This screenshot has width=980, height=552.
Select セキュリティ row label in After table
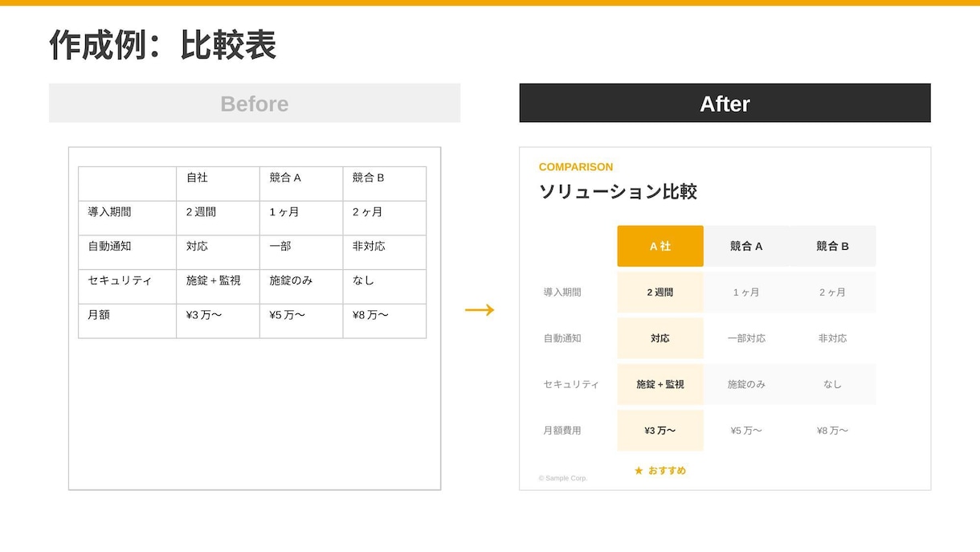coord(571,384)
